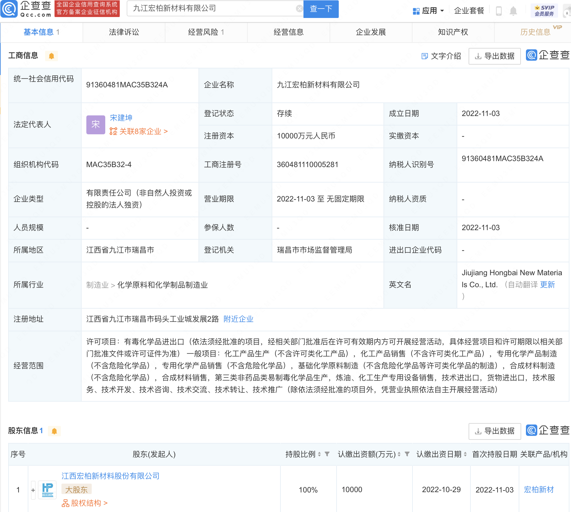Open shareholder 江西宏柏新材料股份有限公司 link
The image size is (571, 512).
(111, 476)
